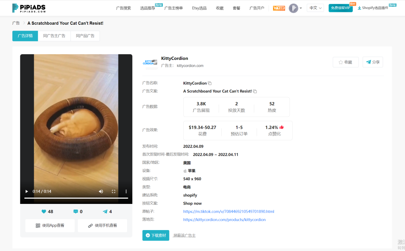Switch to the 同产品广告 tab

tap(85, 36)
